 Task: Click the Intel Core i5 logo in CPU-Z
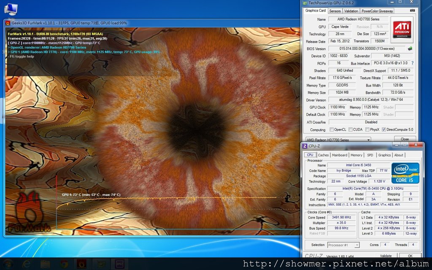point(405,173)
